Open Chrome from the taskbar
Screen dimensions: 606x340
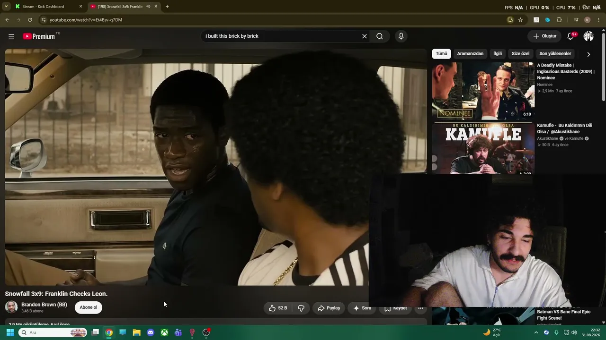pyautogui.click(x=109, y=332)
